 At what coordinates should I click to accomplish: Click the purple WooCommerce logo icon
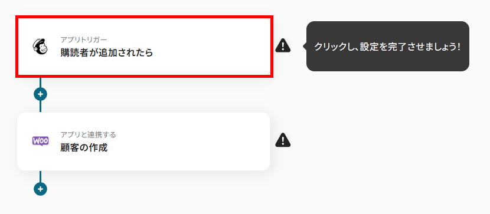(40, 141)
